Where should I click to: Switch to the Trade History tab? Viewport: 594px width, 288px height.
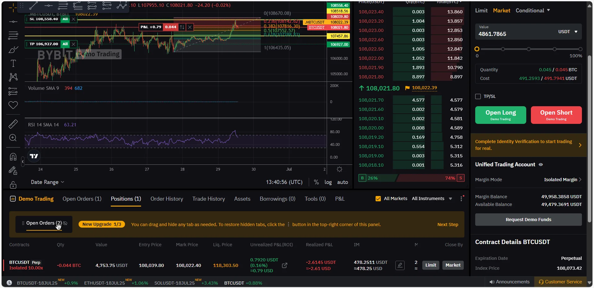(x=209, y=199)
